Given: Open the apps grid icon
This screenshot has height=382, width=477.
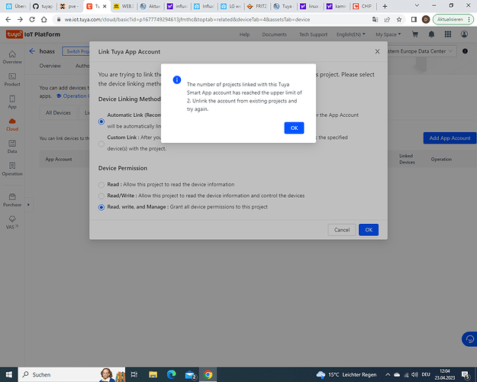Looking at the screenshot, I should coord(448,34).
